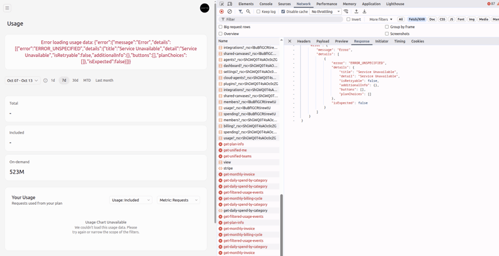Viewport: 499px width, 256px height.
Task: Toggle the device toolbar icon
Action: click(230, 4)
